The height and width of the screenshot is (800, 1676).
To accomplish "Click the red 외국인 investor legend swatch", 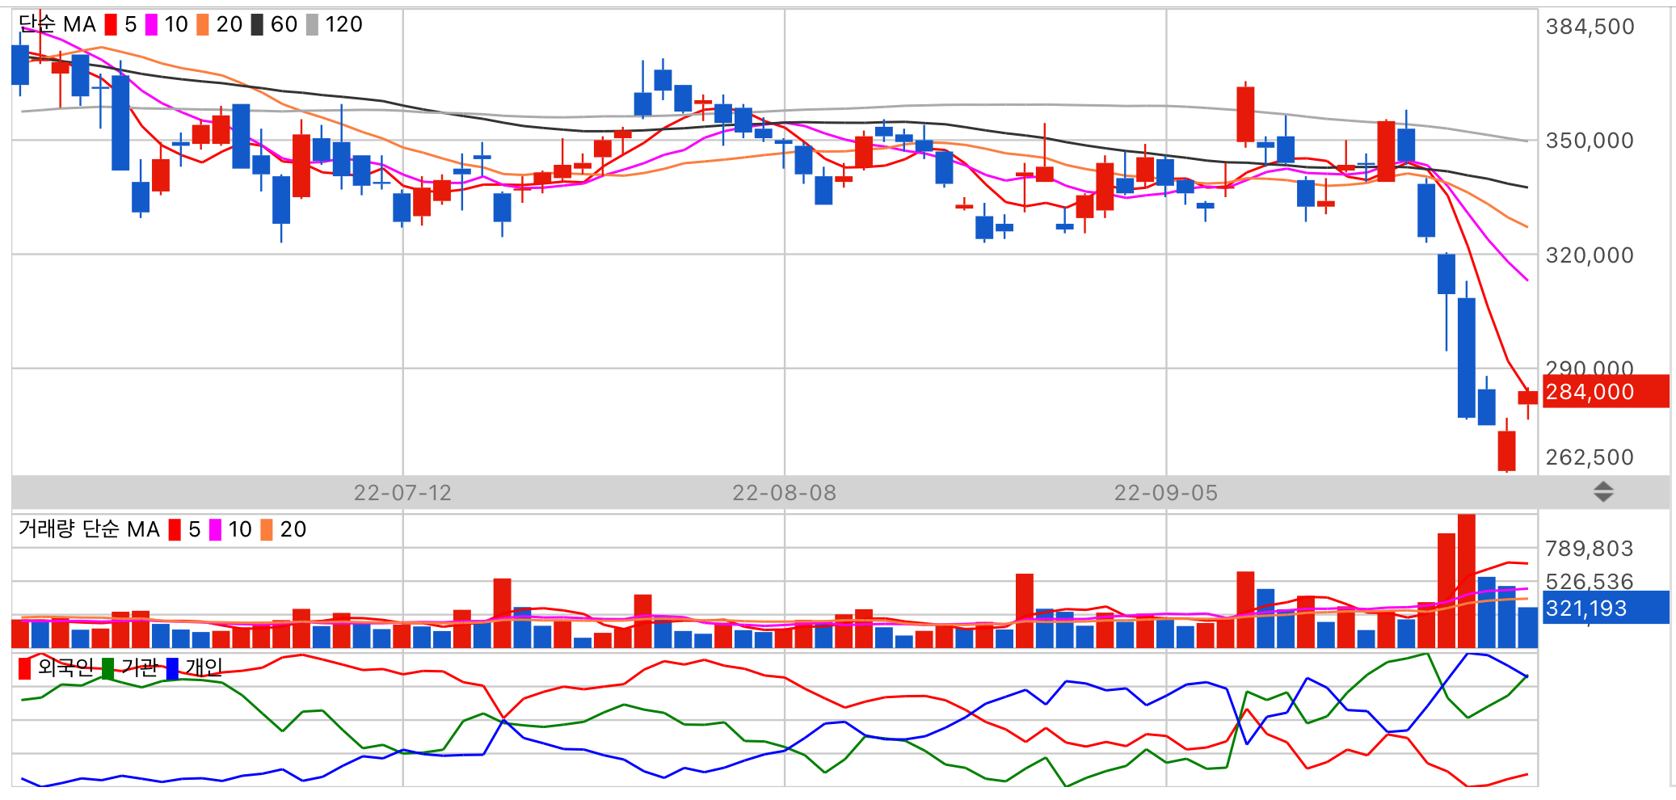I will [24, 669].
